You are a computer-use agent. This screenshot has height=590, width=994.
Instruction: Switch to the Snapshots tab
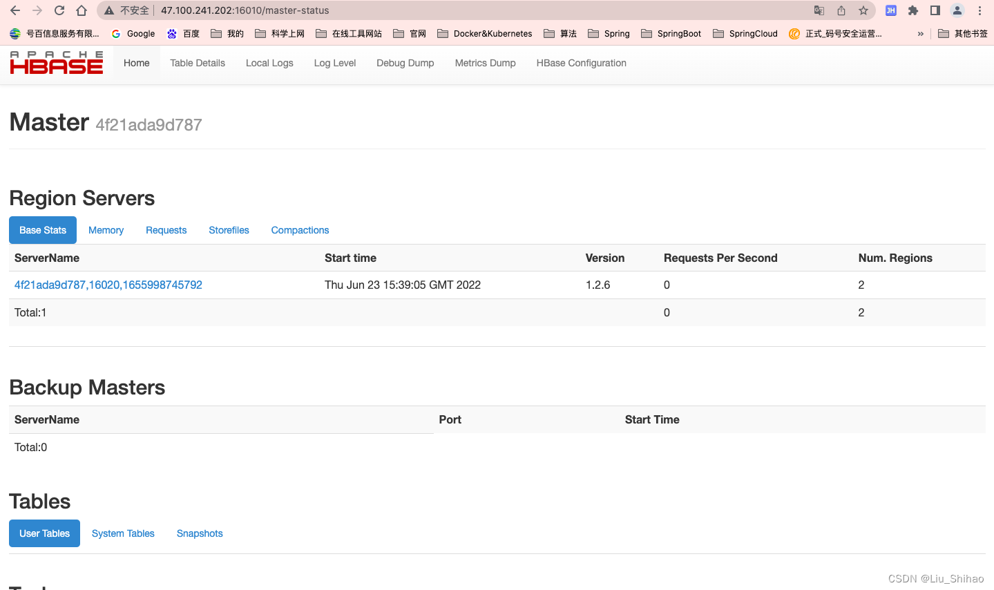(x=200, y=533)
